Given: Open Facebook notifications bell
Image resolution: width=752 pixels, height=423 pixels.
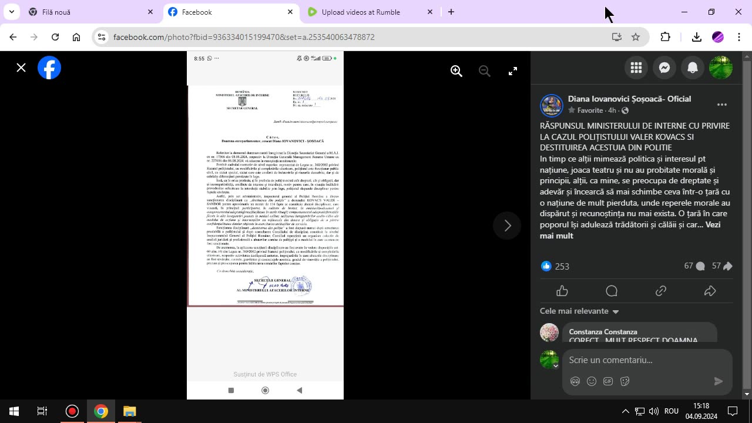Looking at the screenshot, I should [x=693, y=68].
